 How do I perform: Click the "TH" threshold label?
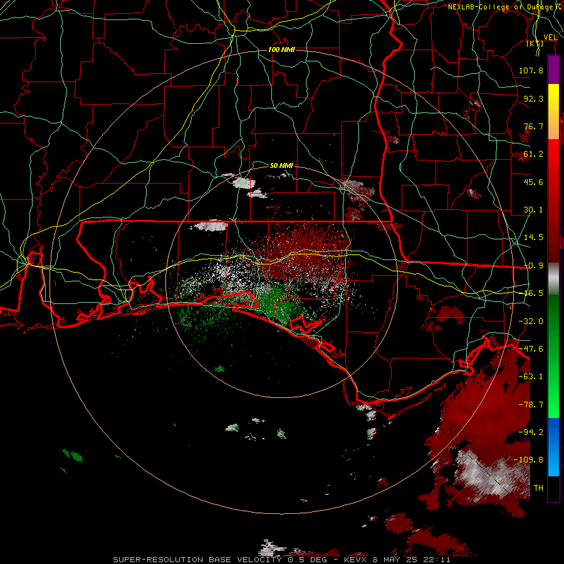pyautogui.click(x=538, y=488)
